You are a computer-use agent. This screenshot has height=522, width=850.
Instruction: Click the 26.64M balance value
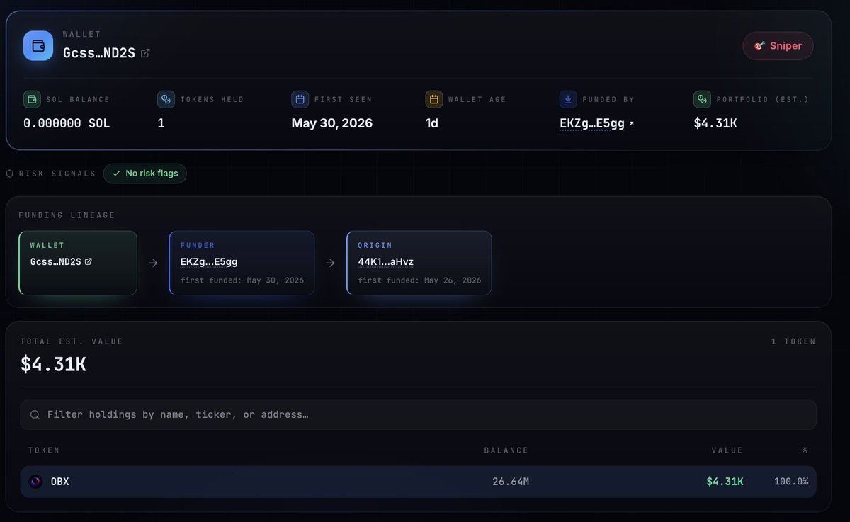point(511,482)
